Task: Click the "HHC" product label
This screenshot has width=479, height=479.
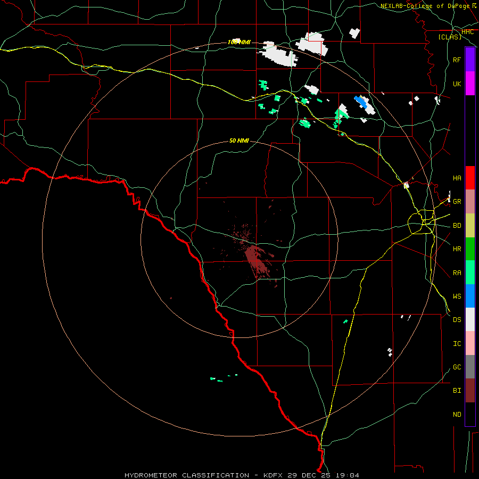Action: pyautogui.click(x=467, y=32)
